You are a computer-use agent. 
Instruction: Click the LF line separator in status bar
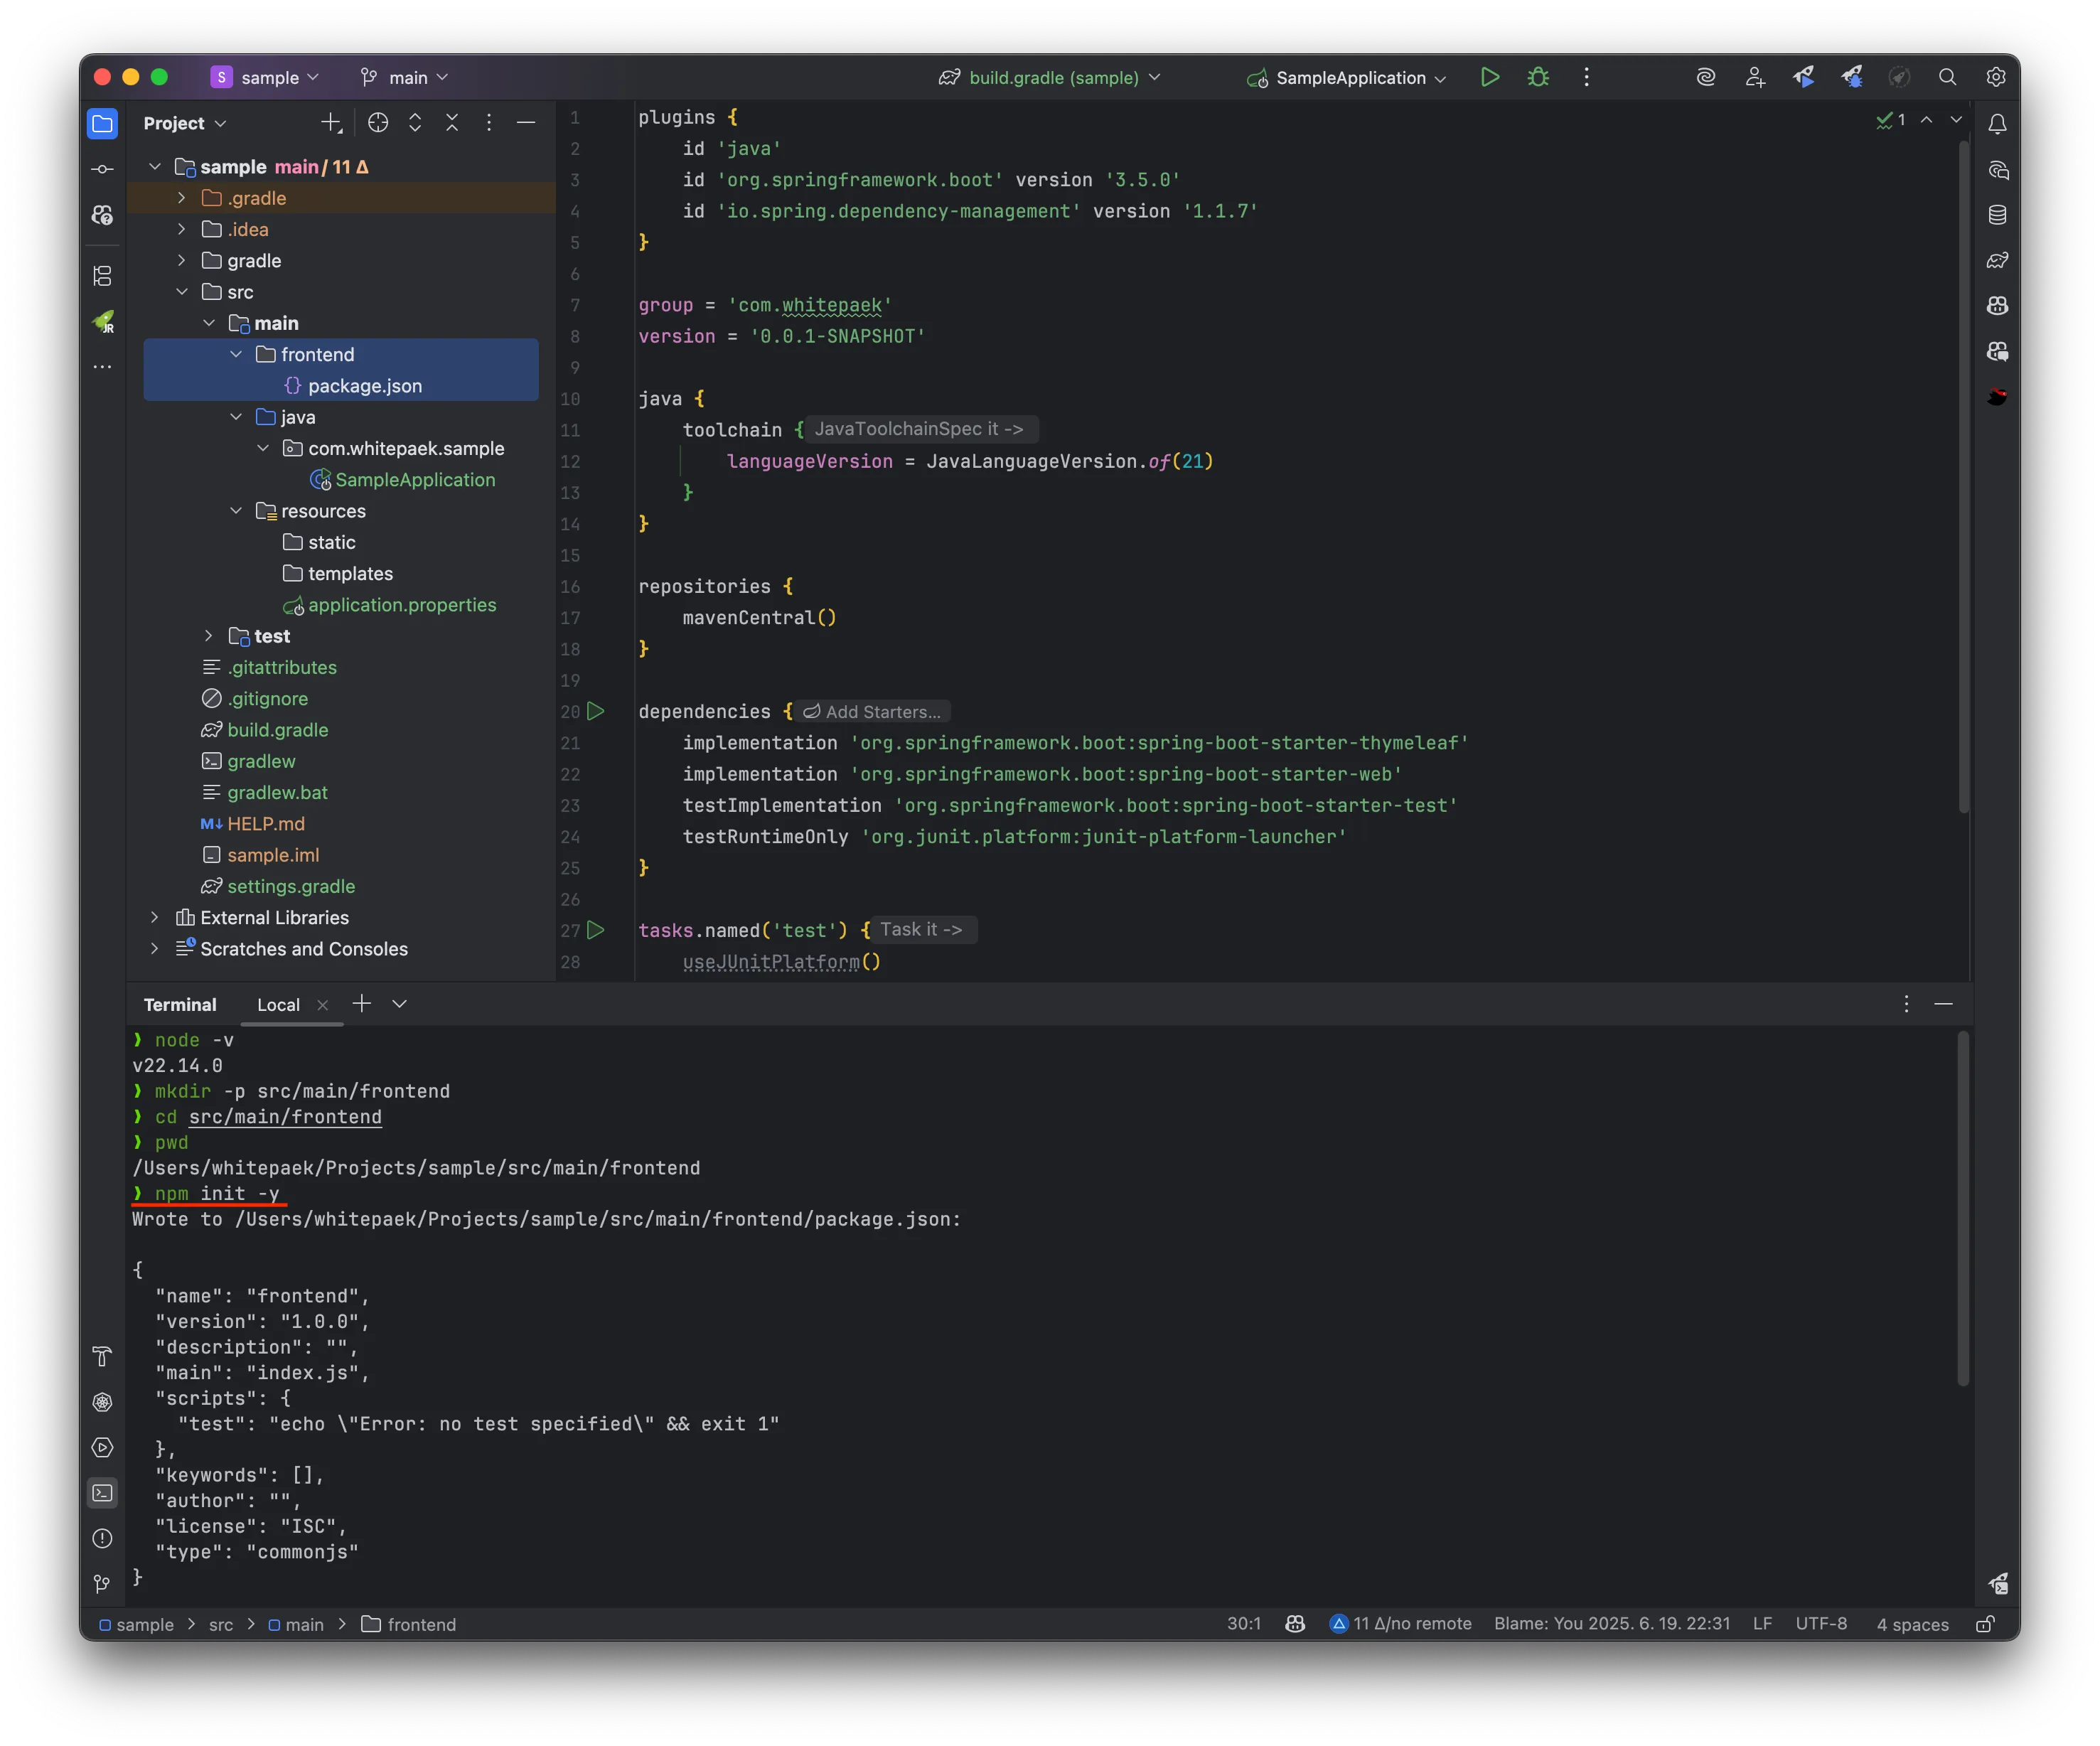point(1762,1624)
